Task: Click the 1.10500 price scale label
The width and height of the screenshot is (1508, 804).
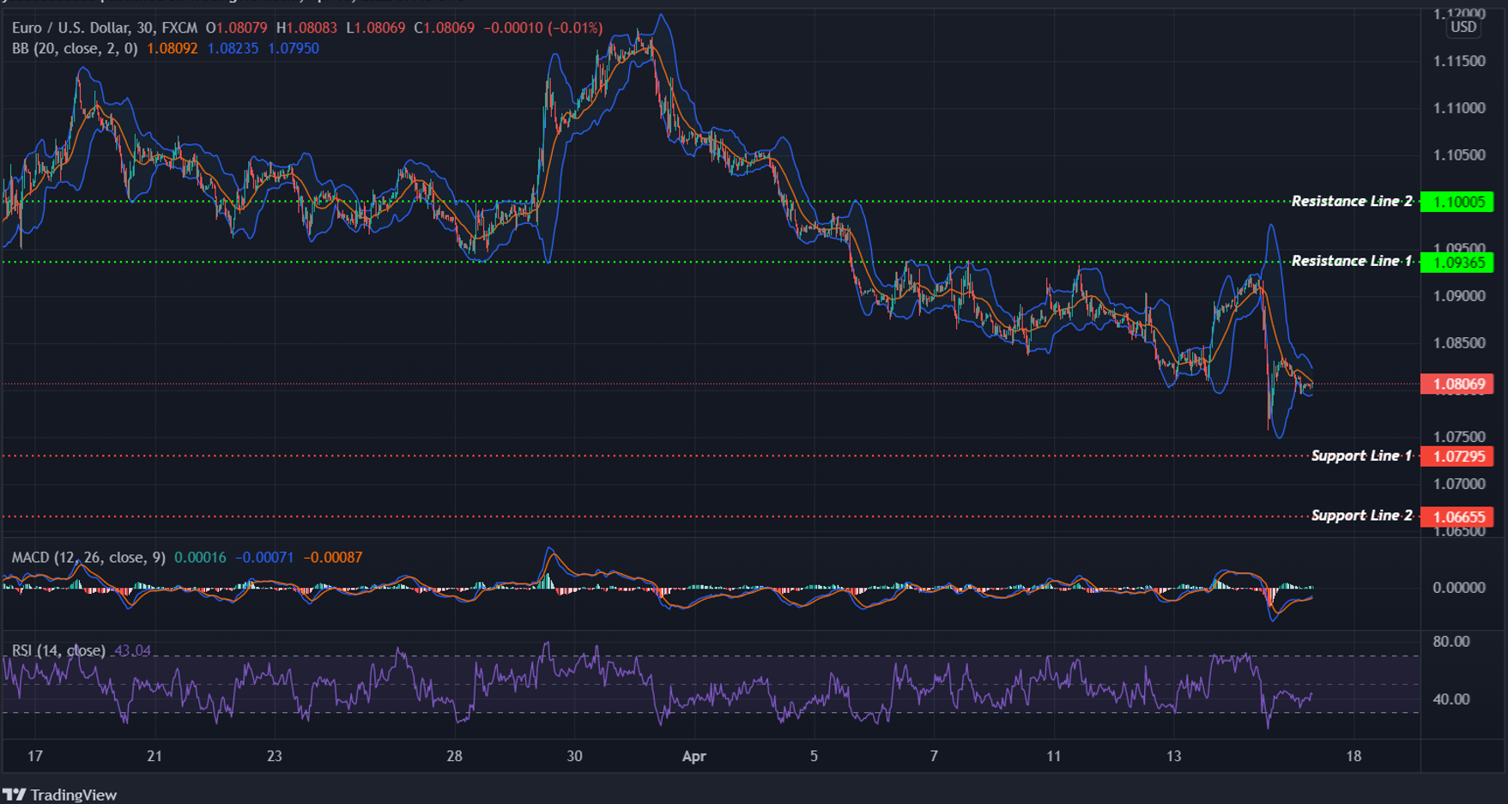Action: [1459, 155]
